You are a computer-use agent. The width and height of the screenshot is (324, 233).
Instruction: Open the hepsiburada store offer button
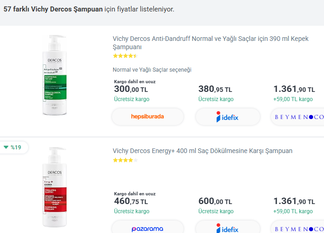[147, 117]
